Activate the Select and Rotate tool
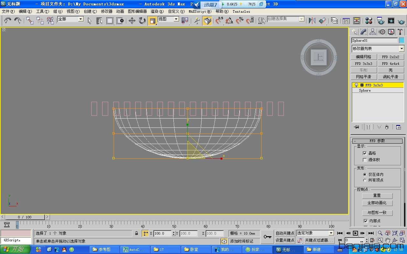This screenshot has width=407, height=254. click(142, 21)
